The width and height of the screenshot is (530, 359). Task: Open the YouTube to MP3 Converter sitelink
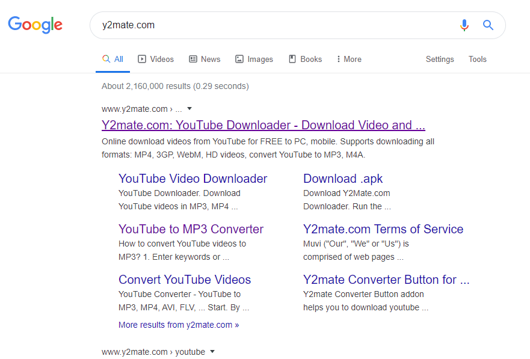(x=191, y=229)
